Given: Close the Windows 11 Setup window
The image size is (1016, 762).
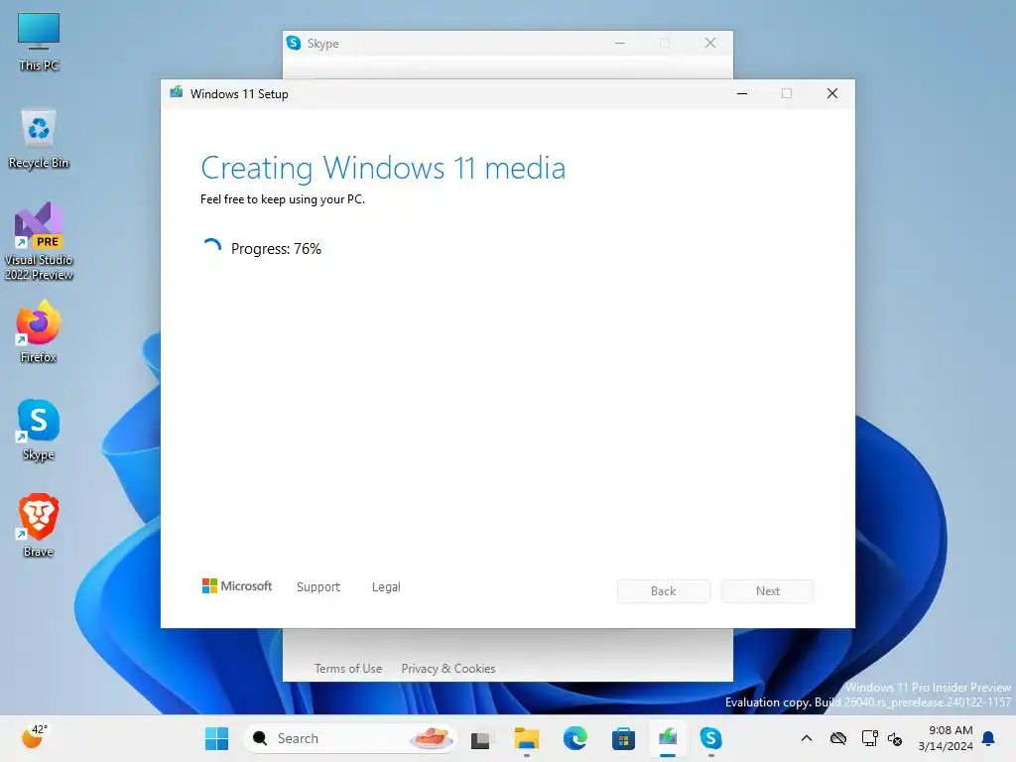Looking at the screenshot, I should point(832,93).
